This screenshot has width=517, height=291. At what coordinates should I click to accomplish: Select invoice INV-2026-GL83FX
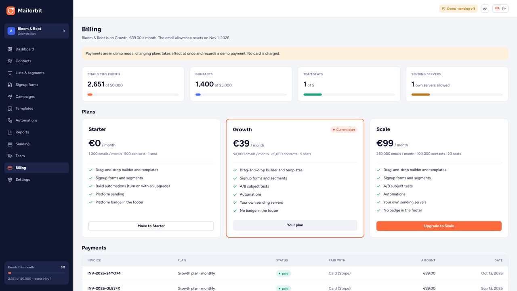click(x=104, y=289)
